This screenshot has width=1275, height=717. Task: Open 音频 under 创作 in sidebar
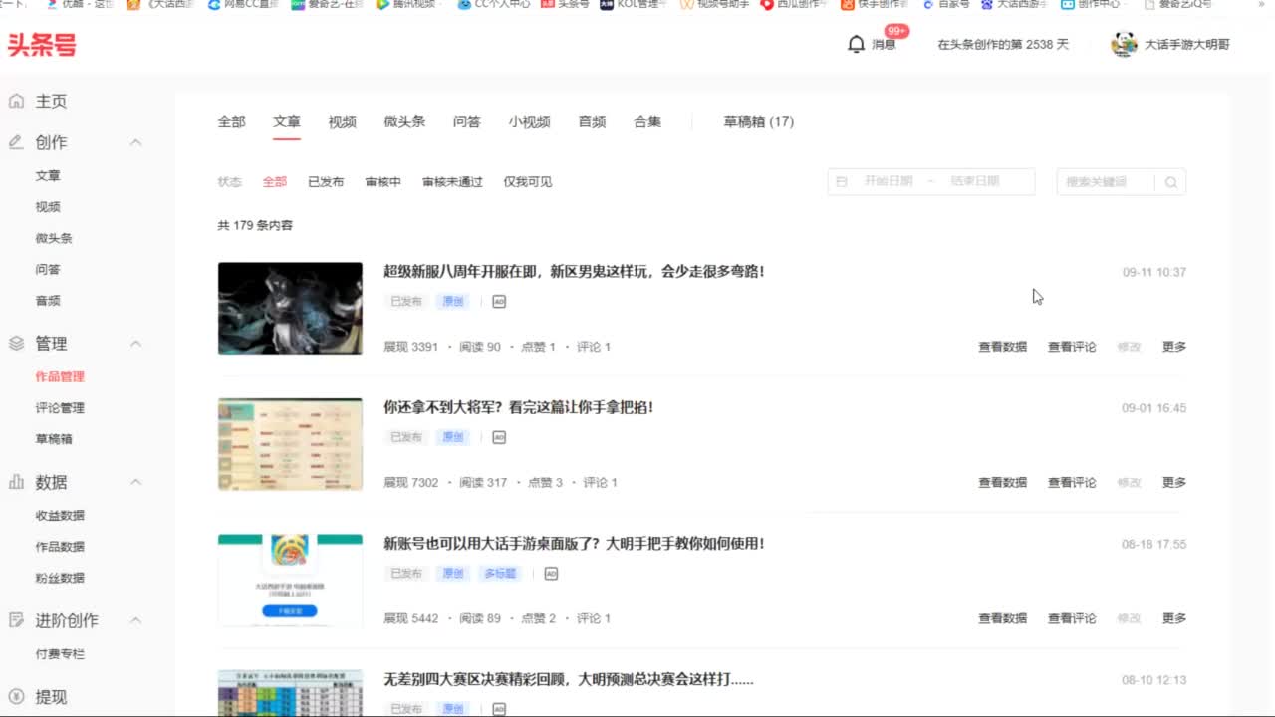(x=48, y=301)
